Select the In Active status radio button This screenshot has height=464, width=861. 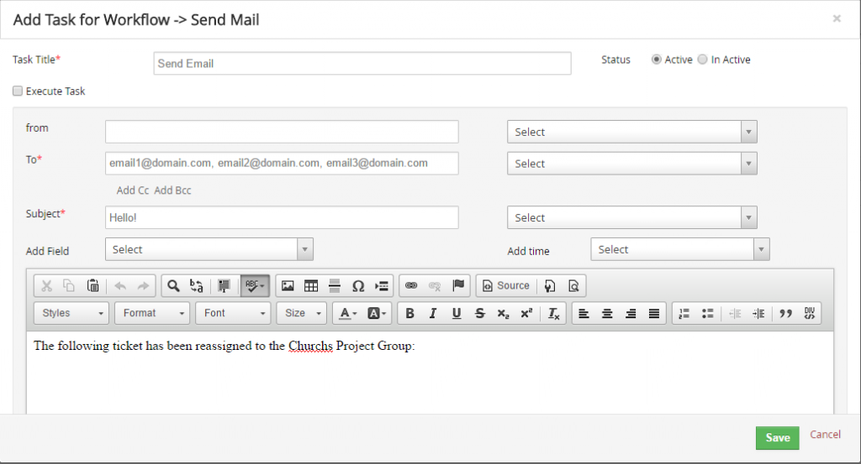pos(702,60)
